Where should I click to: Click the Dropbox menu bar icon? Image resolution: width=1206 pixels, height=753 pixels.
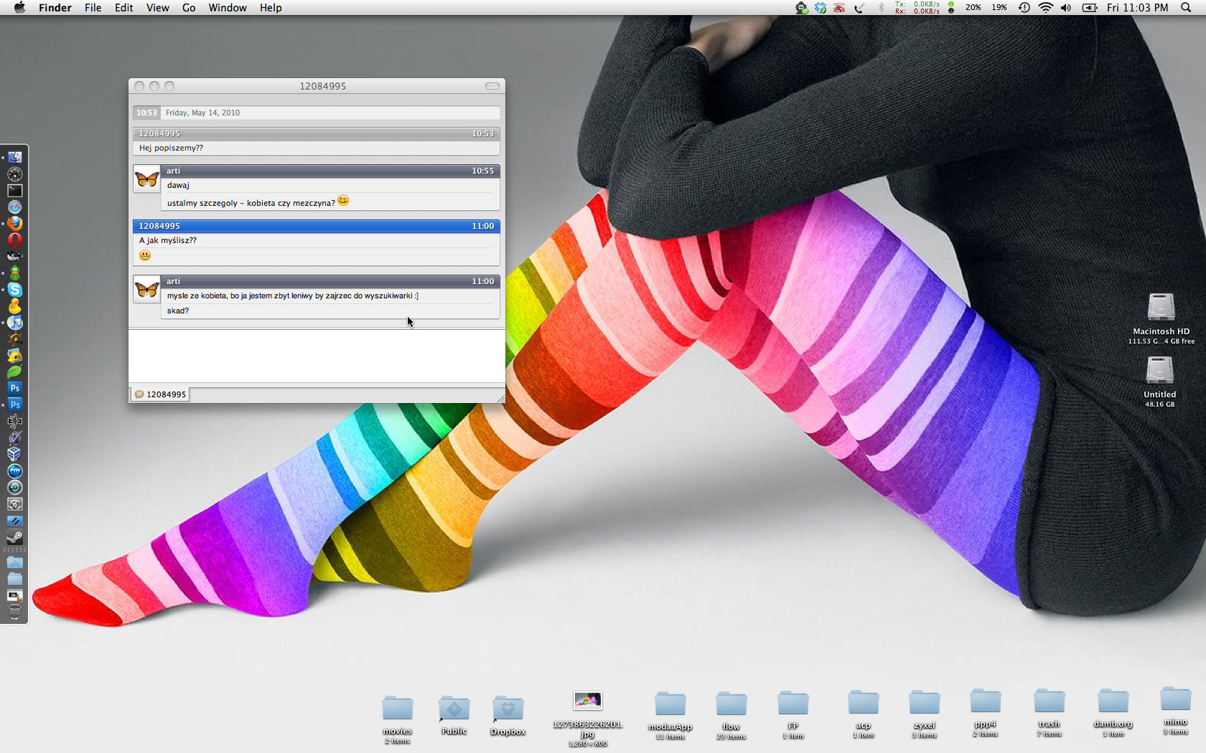click(x=820, y=8)
